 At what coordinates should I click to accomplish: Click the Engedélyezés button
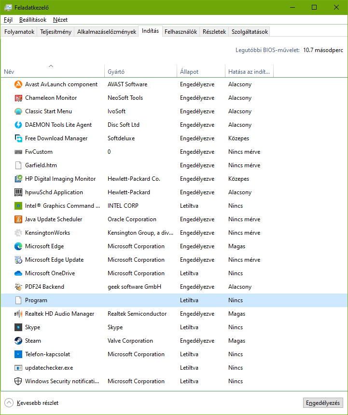point(323,403)
